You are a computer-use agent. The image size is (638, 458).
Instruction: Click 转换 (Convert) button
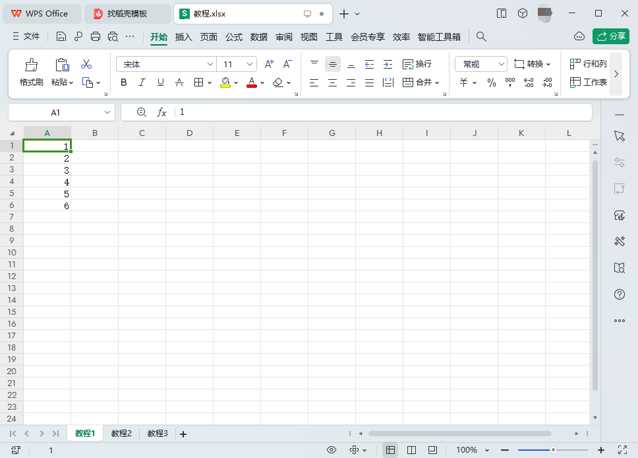532,64
